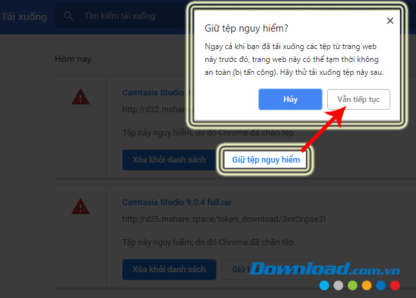Open Camtasia Studio 9.0.4 full.rar link
The width and height of the screenshot is (416, 298).
click(177, 203)
